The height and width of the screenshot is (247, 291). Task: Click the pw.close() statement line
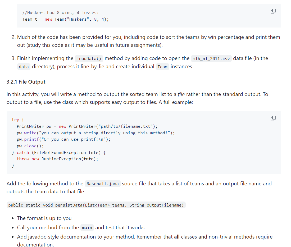pyautogui.click(x=30, y=146)
